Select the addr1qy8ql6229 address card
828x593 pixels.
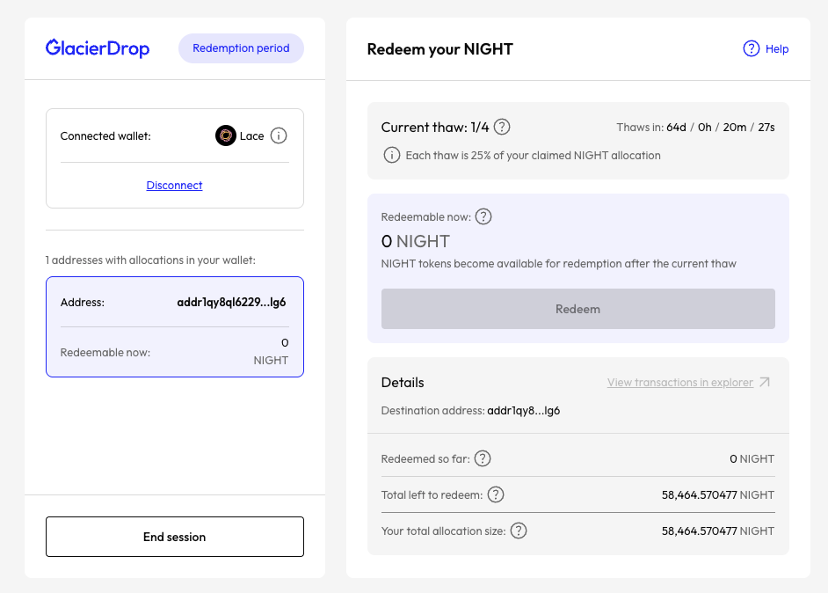174,326
